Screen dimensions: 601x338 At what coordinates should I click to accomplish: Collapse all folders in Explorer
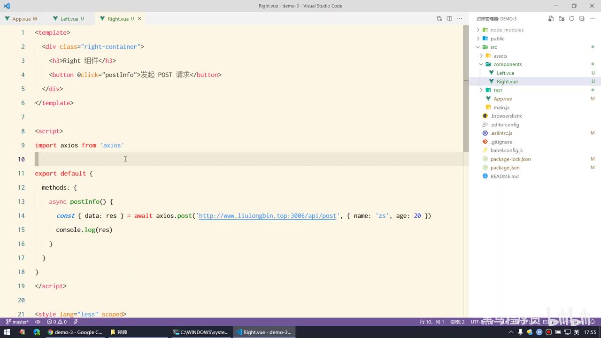click(582, 19)
